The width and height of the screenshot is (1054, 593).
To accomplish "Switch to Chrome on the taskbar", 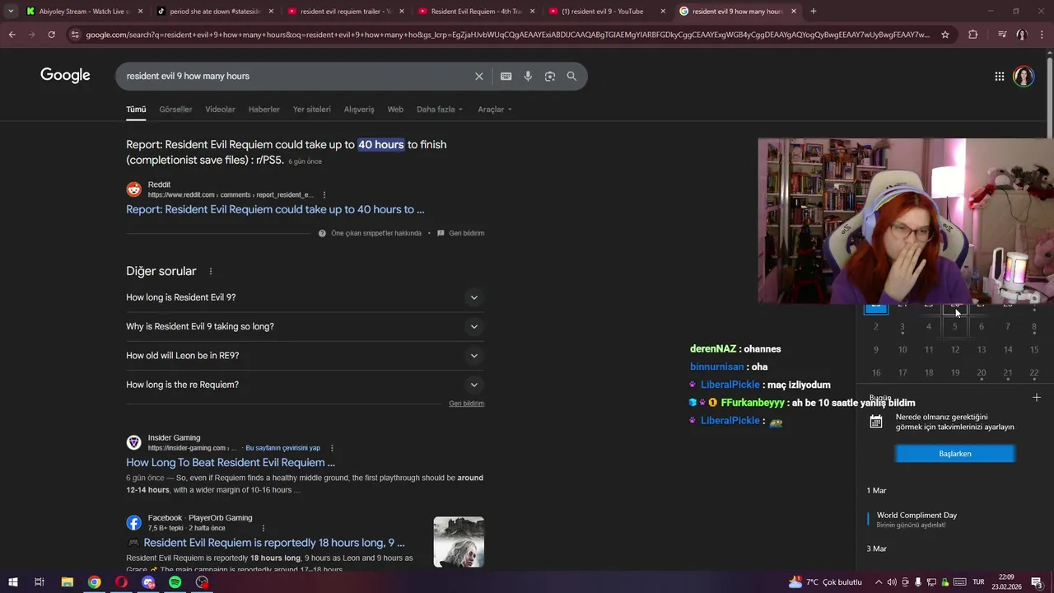I will tap(95, 582).
